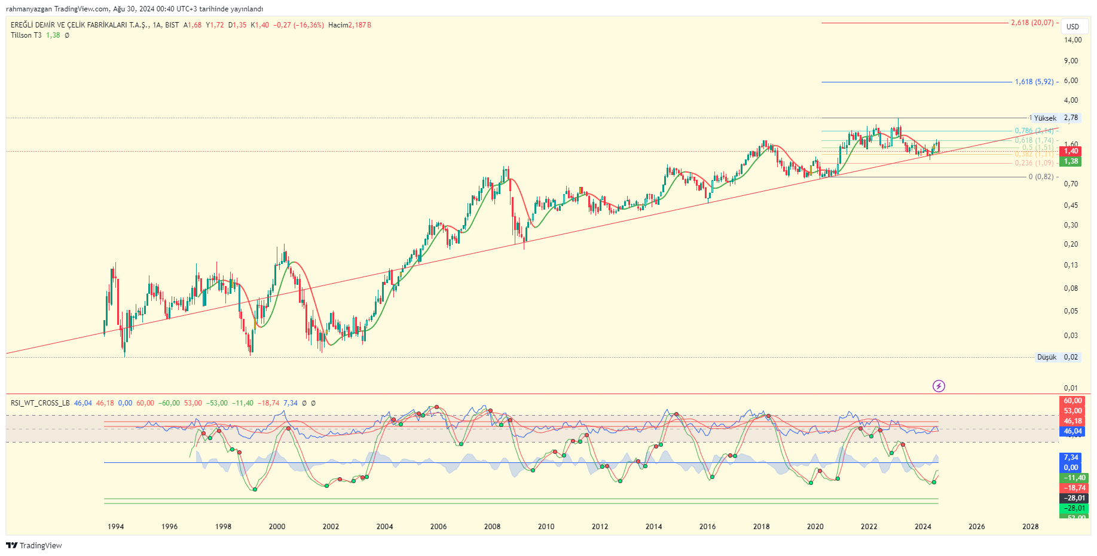Click the 1998 year on time axis
This screenshot has height=556, width=1097.
pos(223,527)
